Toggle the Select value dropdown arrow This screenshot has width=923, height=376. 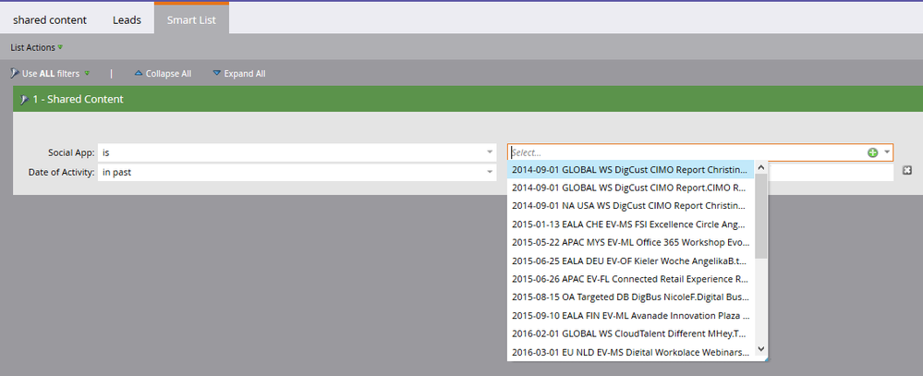887,152
